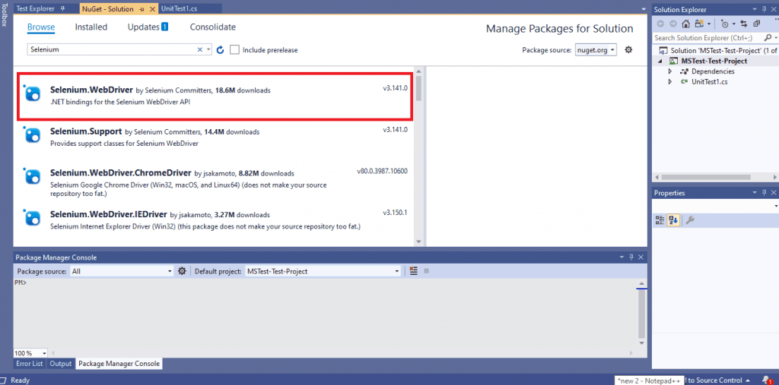This screenshot has height=385, width=779.
Task: Expand the Dependencies node
Action: [x=670, y=71]
